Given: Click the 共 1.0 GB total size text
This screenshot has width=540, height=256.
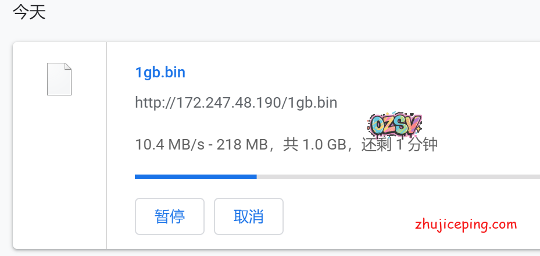Looking at the screenshot, I should coord(314,145).
